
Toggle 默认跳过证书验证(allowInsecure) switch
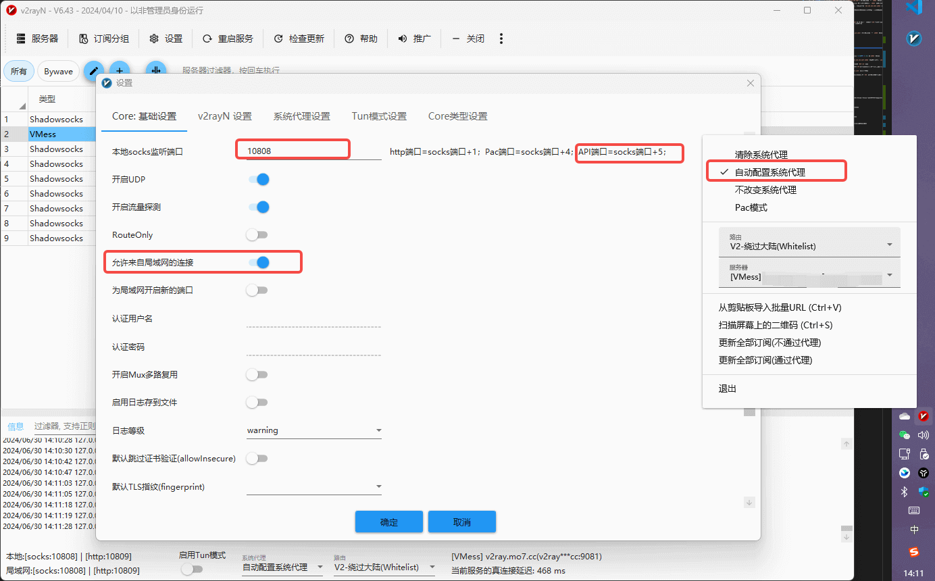257,458
